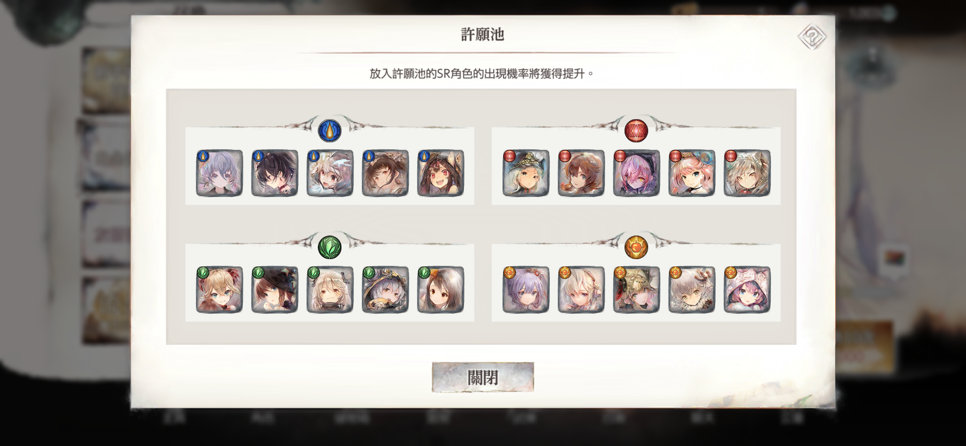
Task: Pick the fire character with feathered hat
Action: 526,173
